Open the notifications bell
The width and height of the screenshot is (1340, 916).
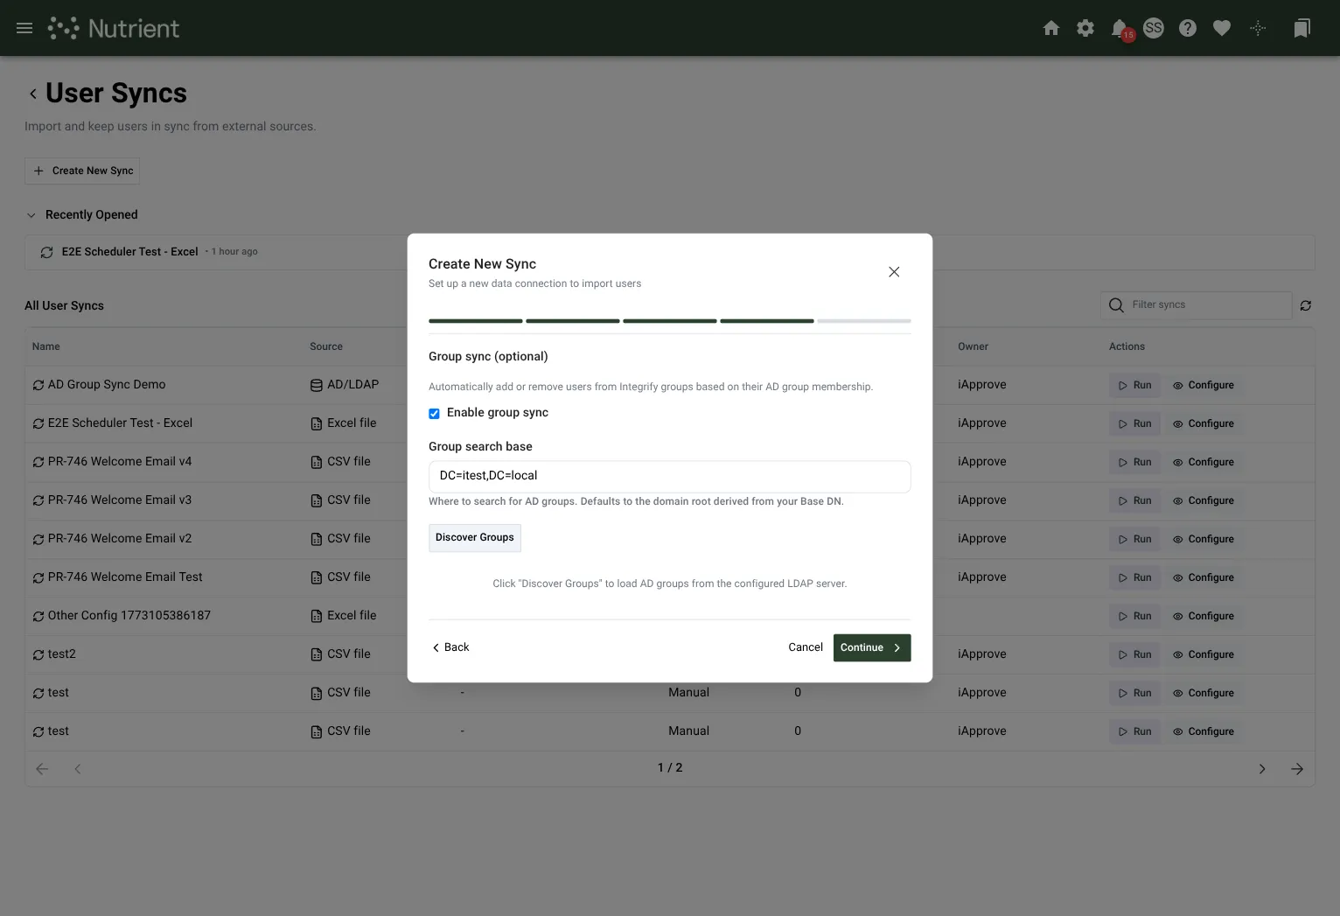(1120, 28)
